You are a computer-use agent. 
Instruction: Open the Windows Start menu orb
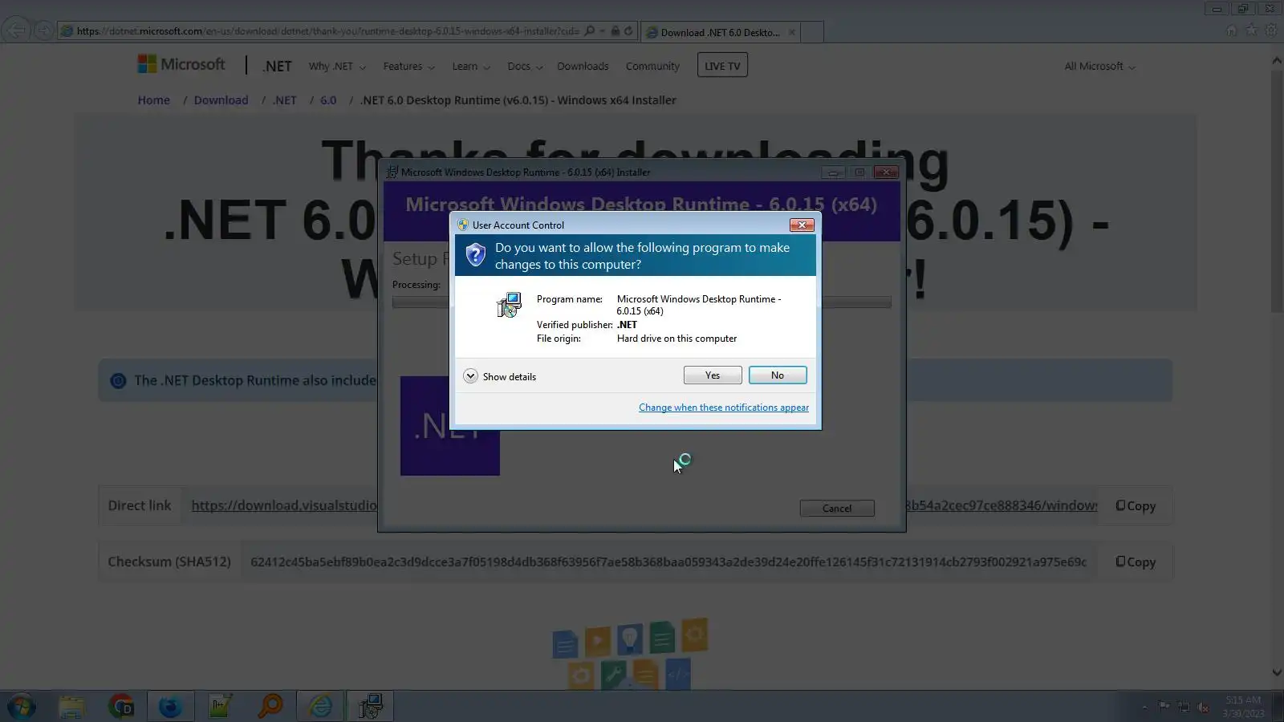22,707
